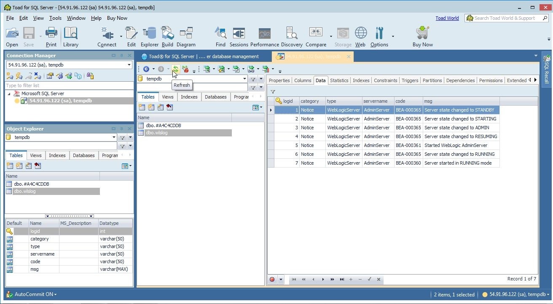Click the drop table icon in the Object Explorer toolbar
The height and width of the screenshot is (304, 553).
point(38,166)
